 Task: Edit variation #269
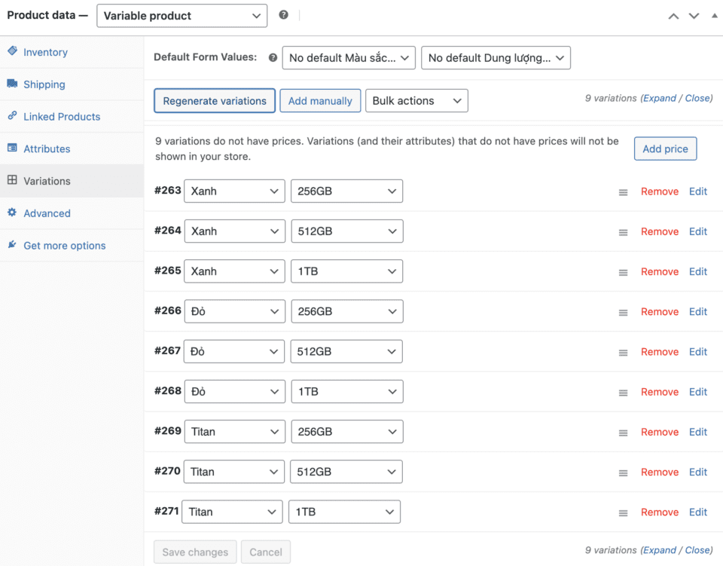click(x=698, y=433)
